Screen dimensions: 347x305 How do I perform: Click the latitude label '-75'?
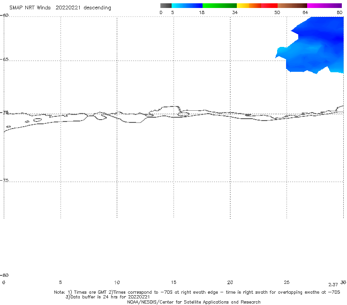[x=4, y=180]
